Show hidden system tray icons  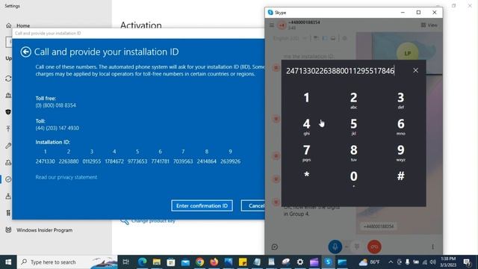pos(391,262)
